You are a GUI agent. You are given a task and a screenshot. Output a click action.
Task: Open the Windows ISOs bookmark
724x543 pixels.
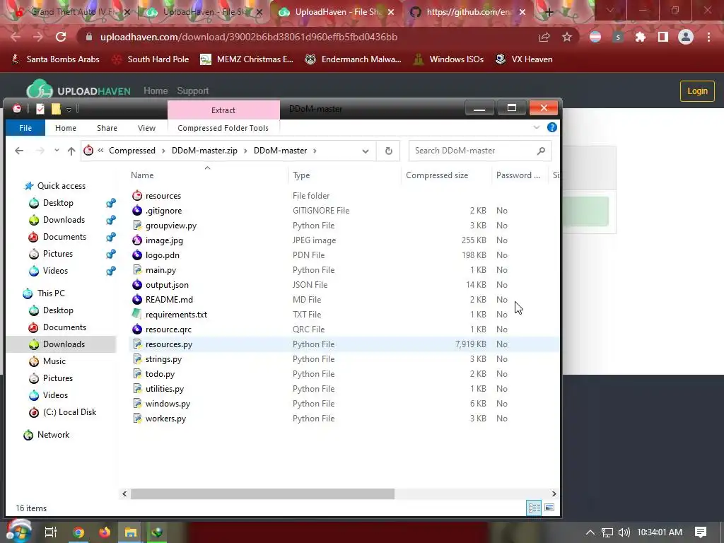[x=449, y=59]
